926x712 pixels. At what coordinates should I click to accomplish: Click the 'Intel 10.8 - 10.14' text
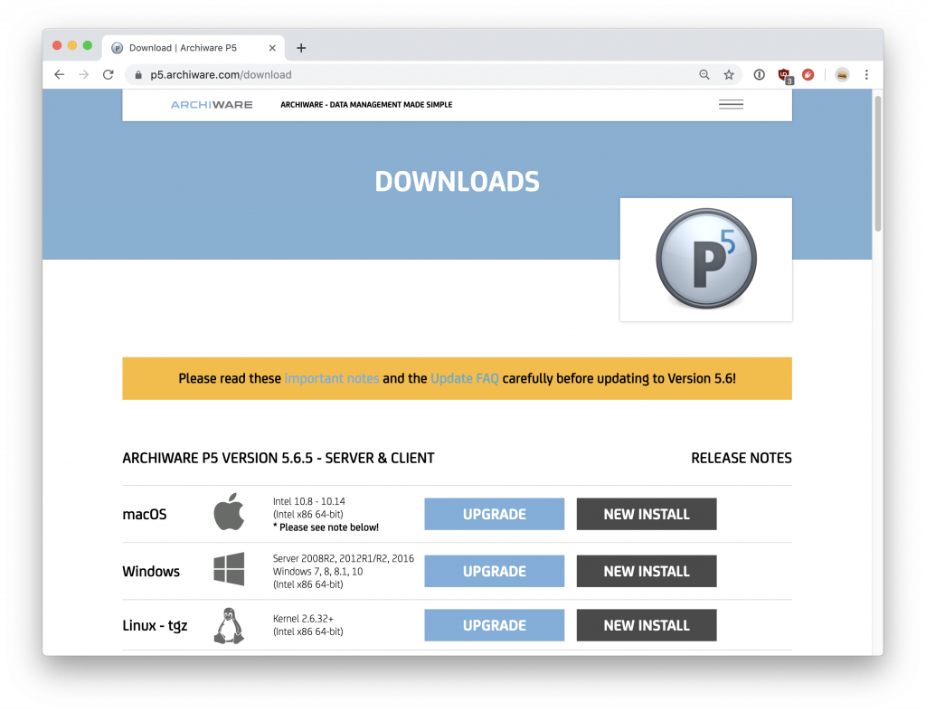[309, 501]
